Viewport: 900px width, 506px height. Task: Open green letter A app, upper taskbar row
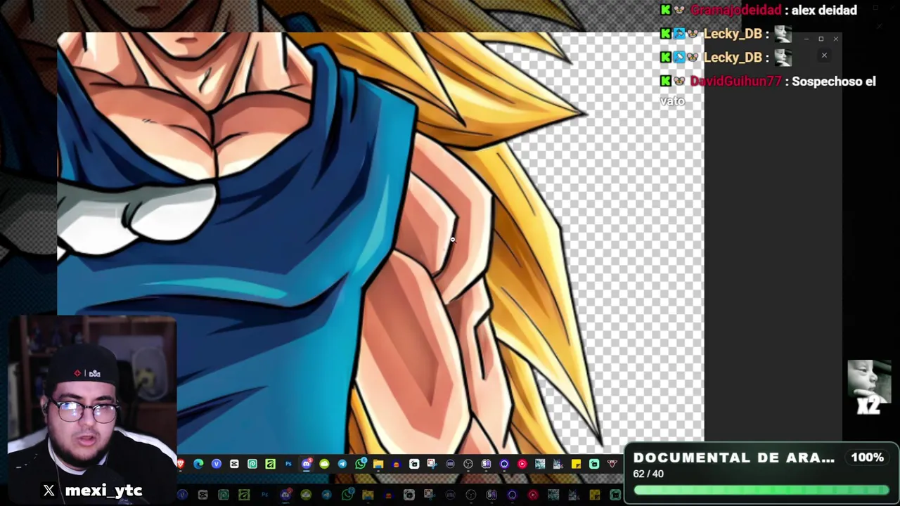[270, 464]
